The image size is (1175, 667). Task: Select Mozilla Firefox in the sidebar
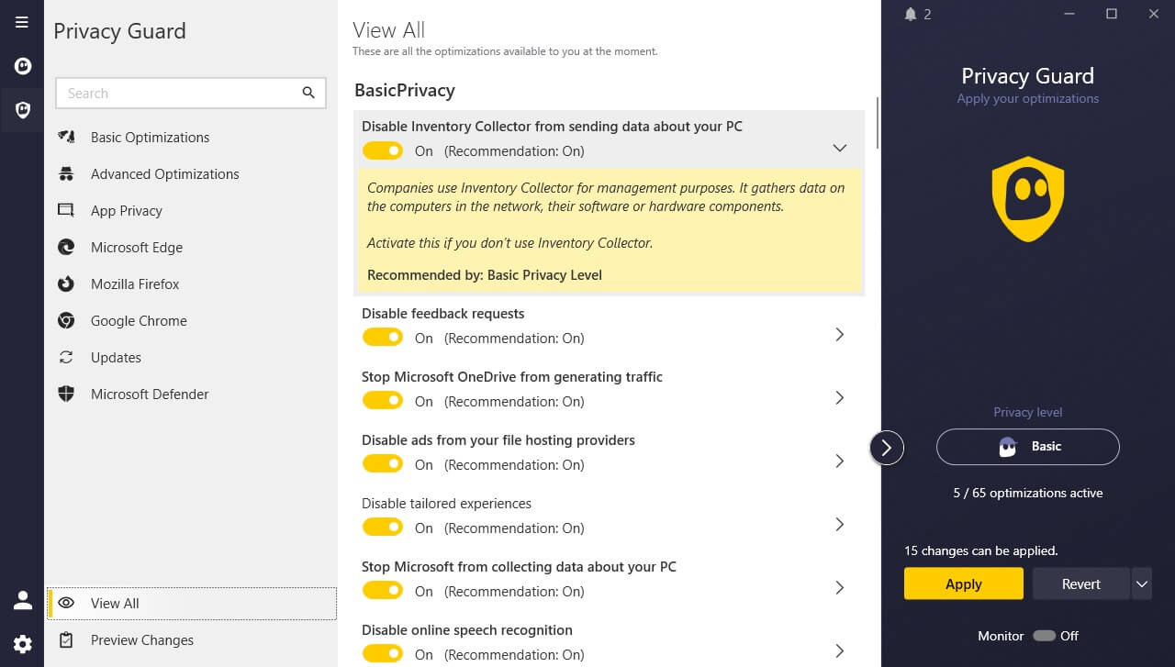point(135,284)
